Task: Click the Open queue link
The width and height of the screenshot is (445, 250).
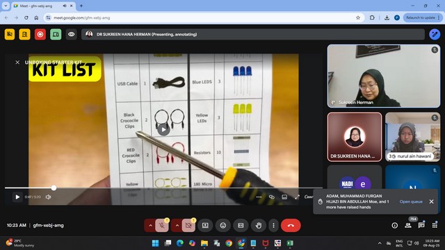Action: click(x=411, y=201)
